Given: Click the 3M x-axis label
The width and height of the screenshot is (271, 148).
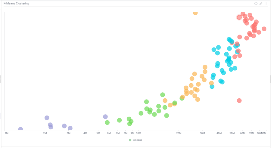Looking at the screenshot, I should coord(68,133).
